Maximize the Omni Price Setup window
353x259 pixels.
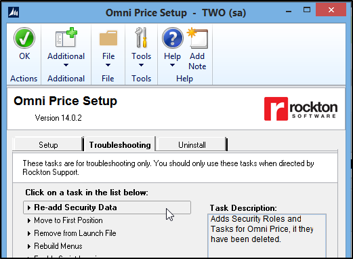tap(307, 9)
